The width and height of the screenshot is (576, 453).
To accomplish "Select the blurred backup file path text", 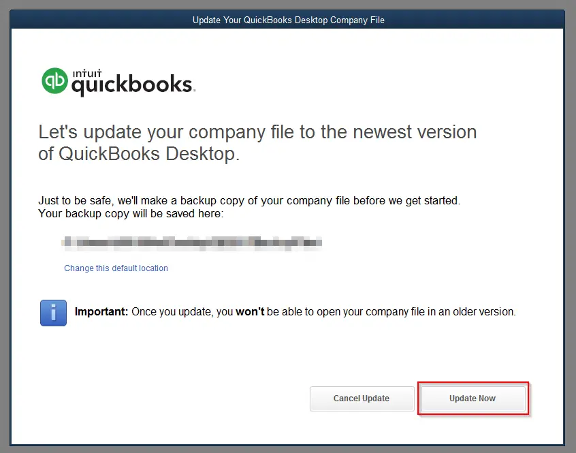I will 193,243.
